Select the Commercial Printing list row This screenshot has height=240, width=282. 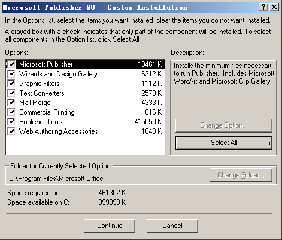coord(86,112)
